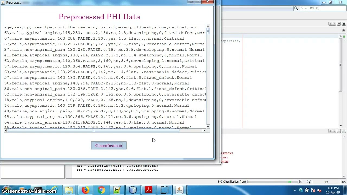This screenshot has width=347, height=195.
Task: Click the output panel scrollbar up arrow
Action: tap(344, 136)
